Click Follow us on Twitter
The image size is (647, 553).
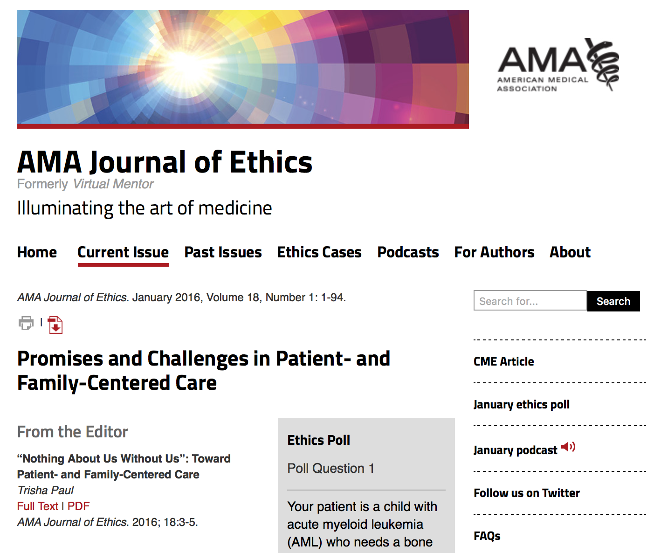click(x=526, y=493)
